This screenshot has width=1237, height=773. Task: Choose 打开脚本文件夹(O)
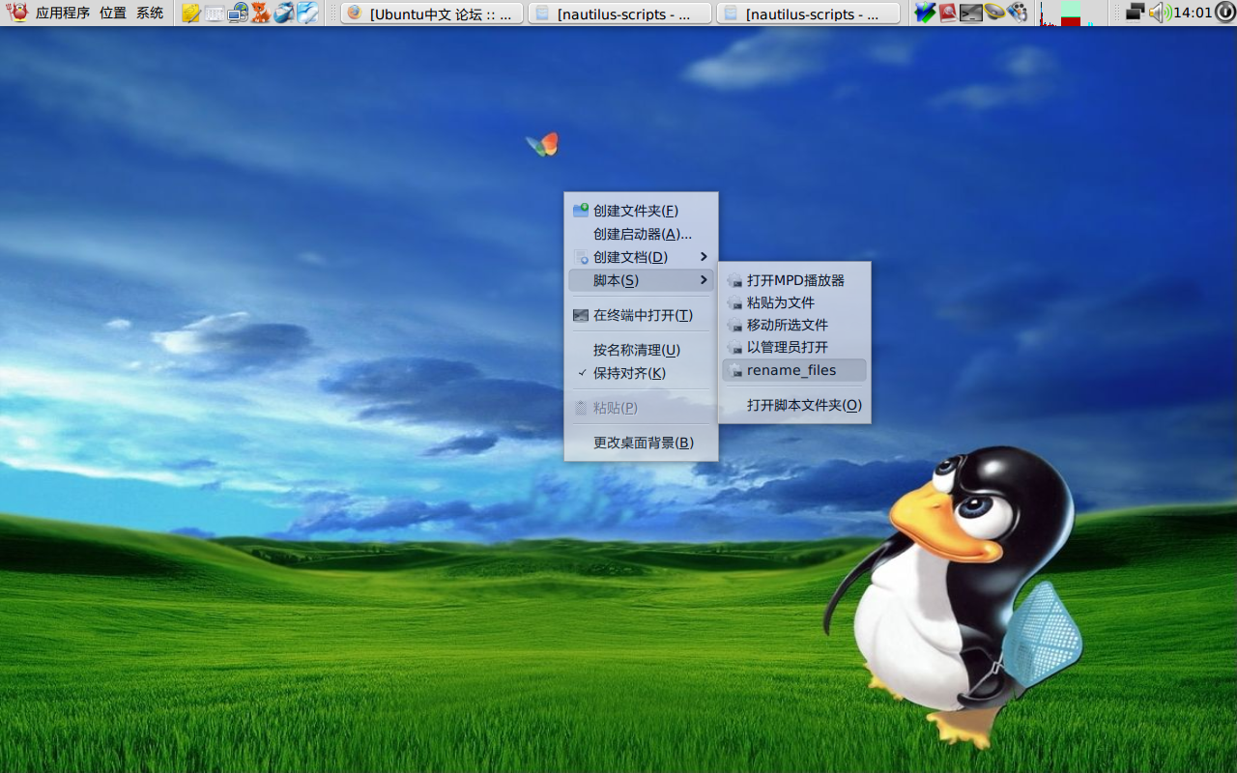[x=794, y=405]
